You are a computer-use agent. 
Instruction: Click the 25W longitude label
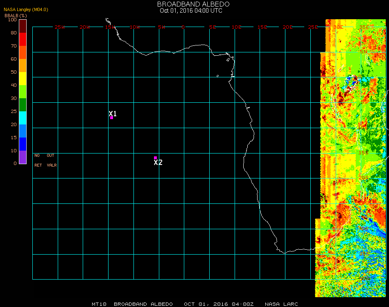pos(59,27)
